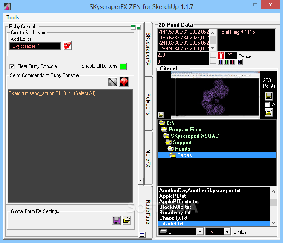Minimize the SKyscraperFX ZEN window
Image resolution: width=283 pixels, height=243 pixels.
click(244, 6)
